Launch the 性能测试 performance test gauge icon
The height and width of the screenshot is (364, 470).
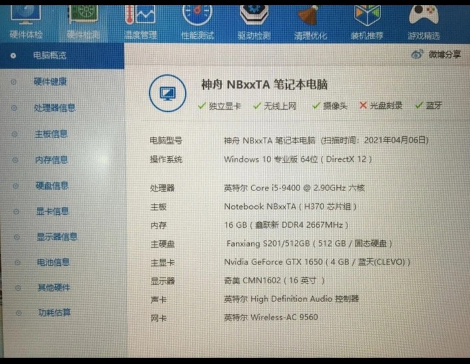pos(198,23)
